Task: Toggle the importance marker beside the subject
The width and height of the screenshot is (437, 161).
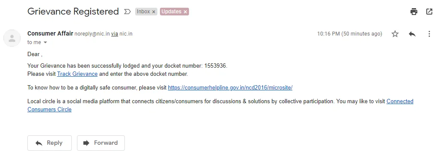Action: [127, 12]
